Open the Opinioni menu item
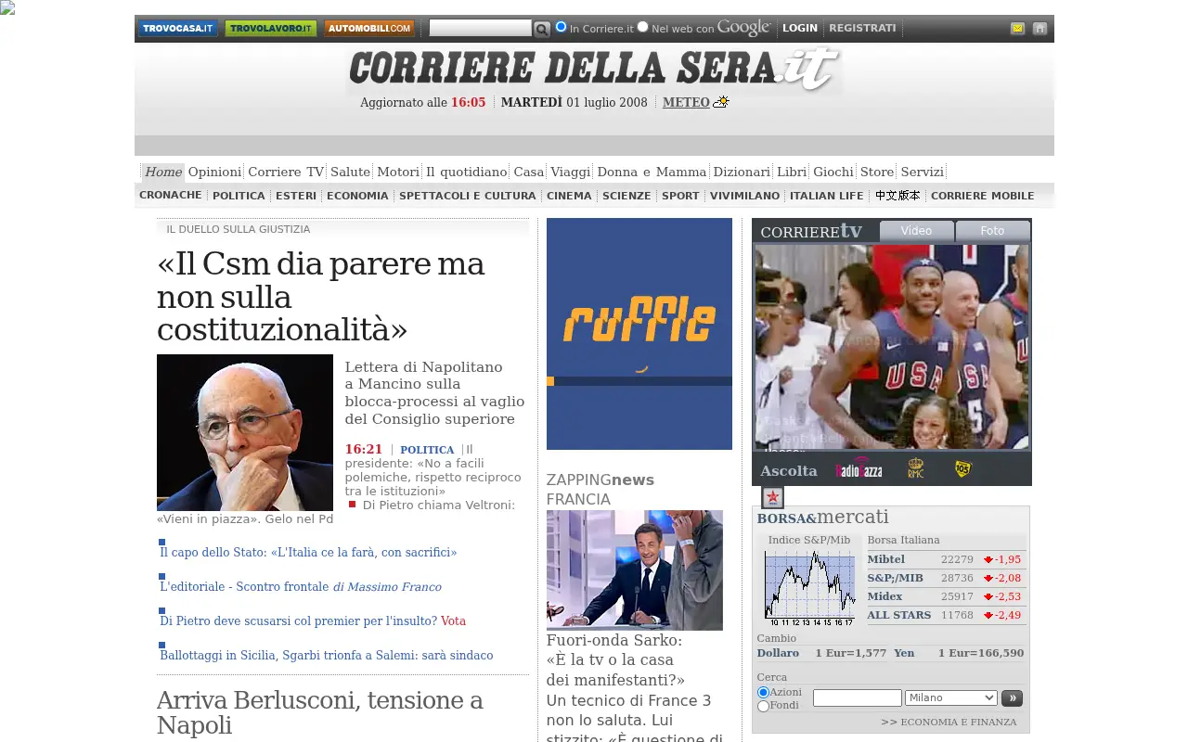The image size is (1188, 742). (x=214, y=172)
